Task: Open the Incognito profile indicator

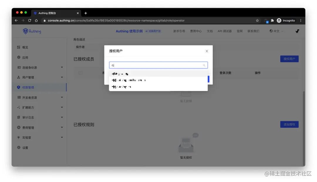Action: pos(286,21)
